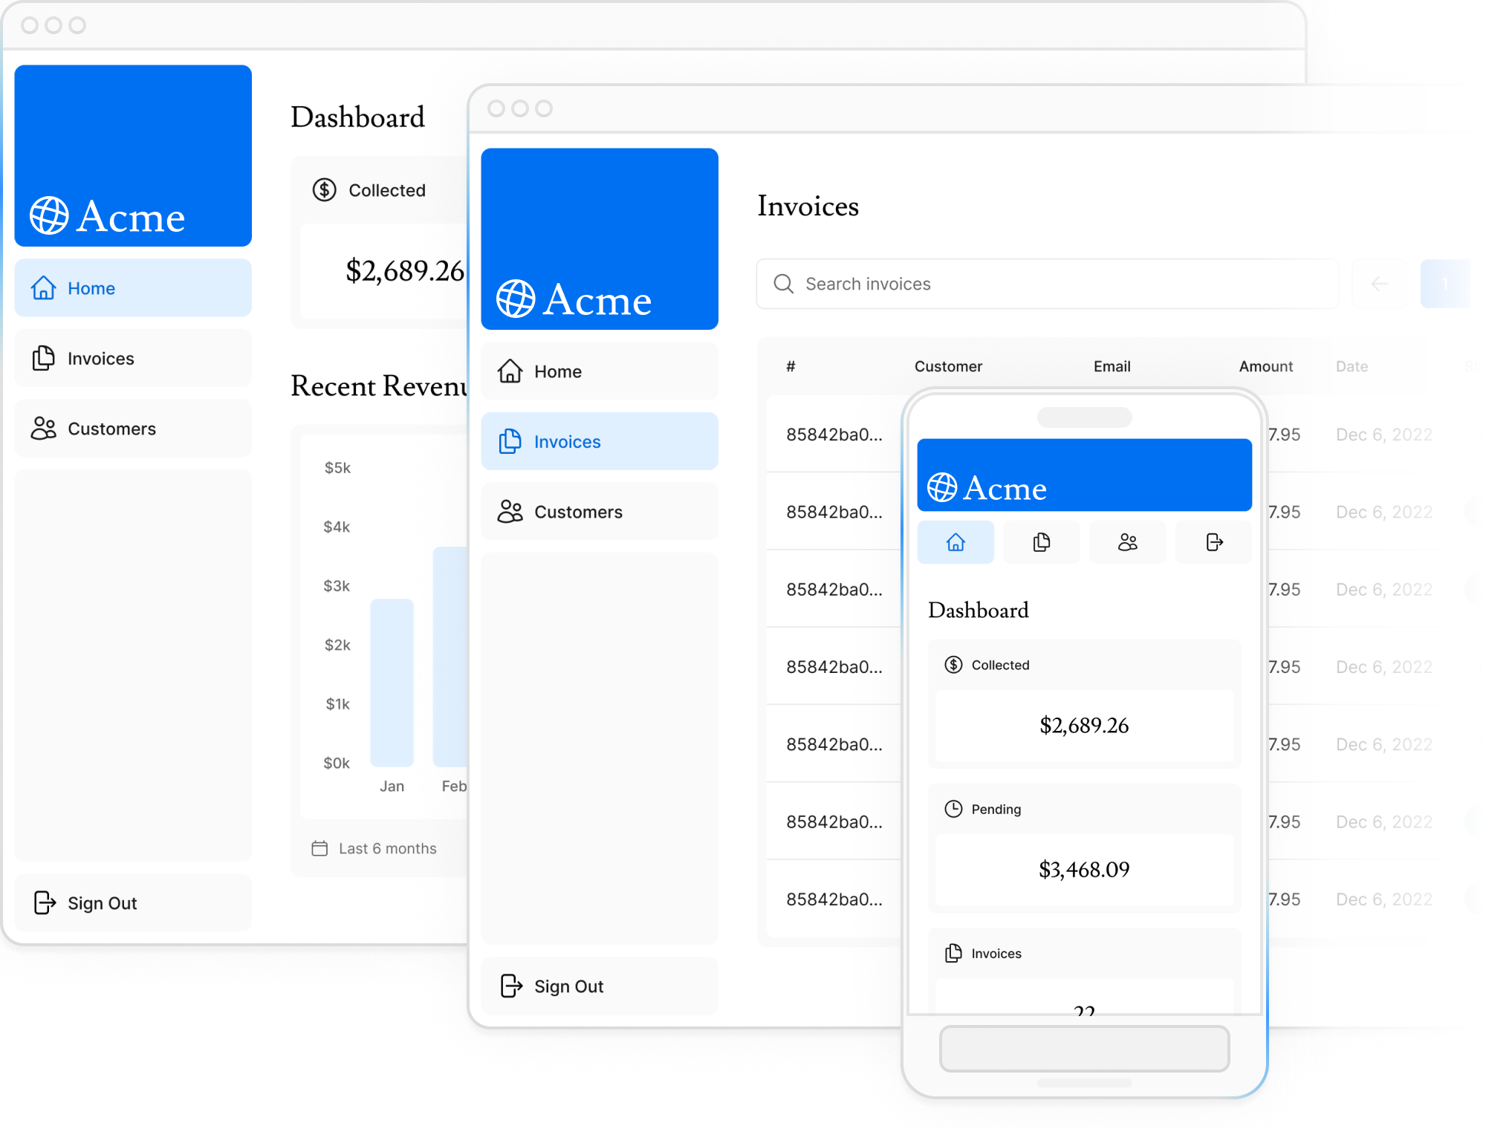
Task: Click the search magnifier icon in Invoices
Action: point(784,284)
